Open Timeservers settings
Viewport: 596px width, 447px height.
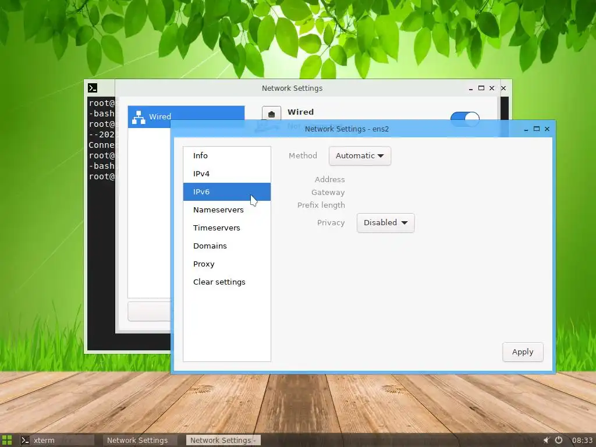click(226, 228)
